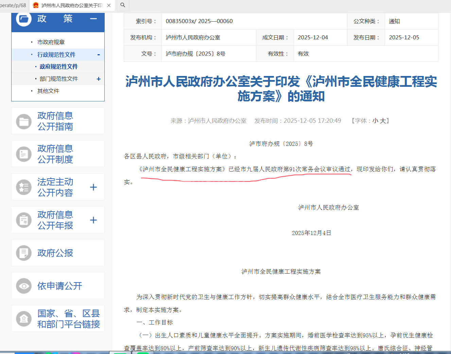The height and width of the screenshot is (354, 451).
Task: Collapse the 政策 section with the minus sign
Action: 93,19
